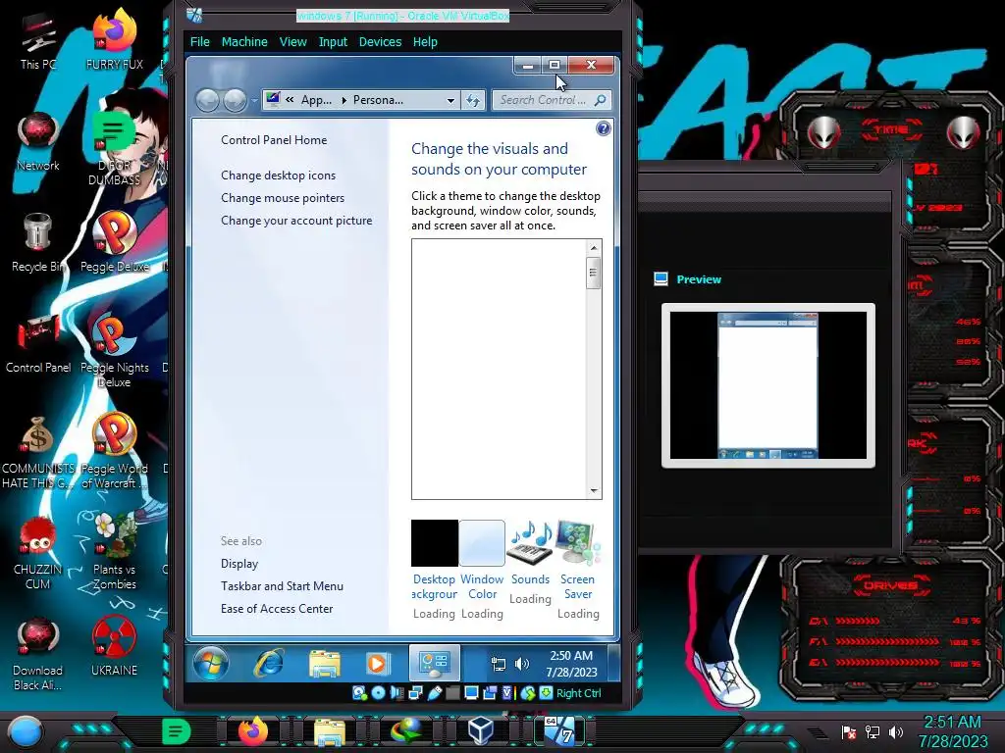Click the host Start orb

[26, 731]
